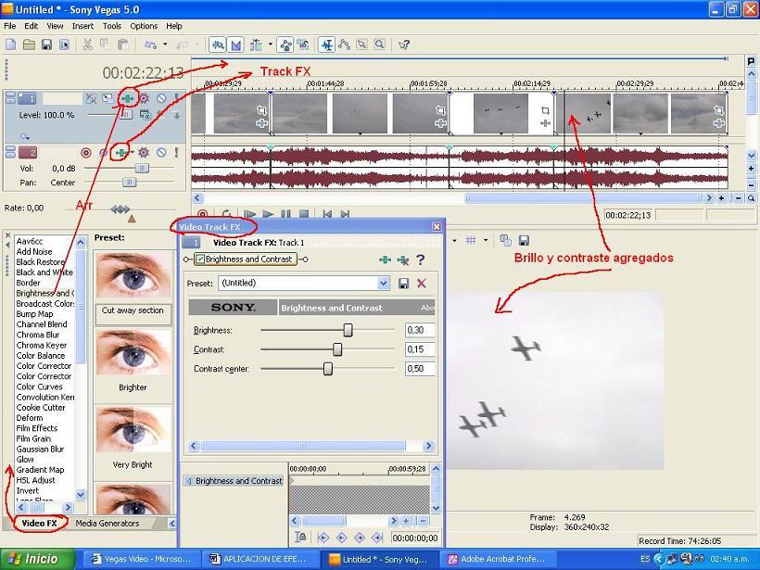Open the preview grid overlay dropdown arrow
The height and width of the screenshot is (570, 760).
484,241
